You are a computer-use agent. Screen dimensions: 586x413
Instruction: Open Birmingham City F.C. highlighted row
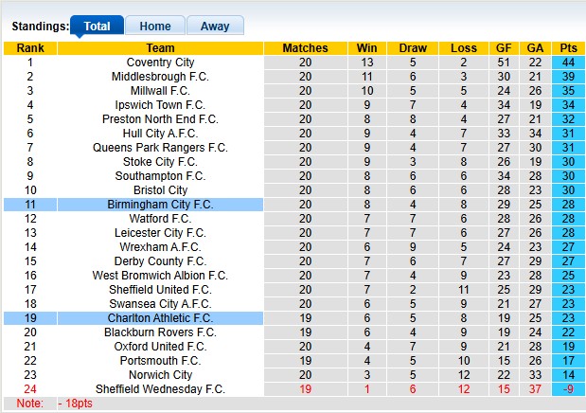point(160,205)
